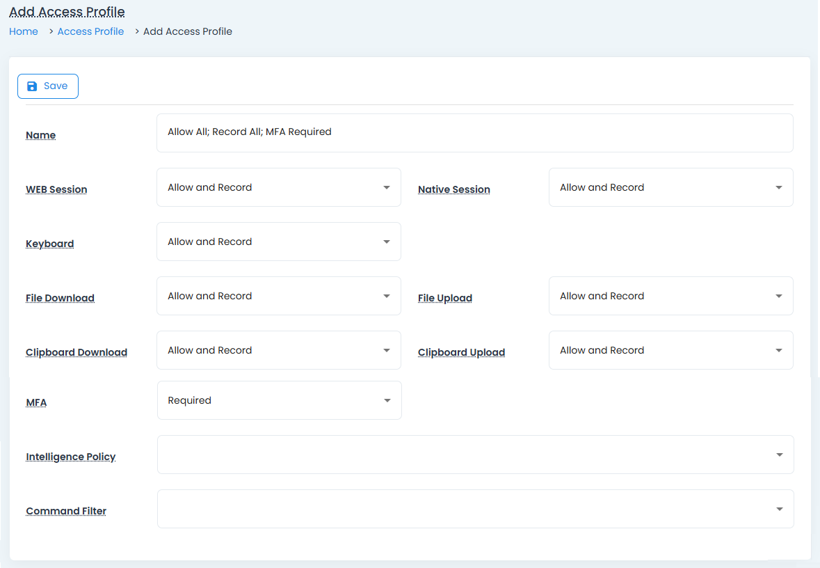Expand the File Download dropdown
Screen dimensions: 820x568
278,296
